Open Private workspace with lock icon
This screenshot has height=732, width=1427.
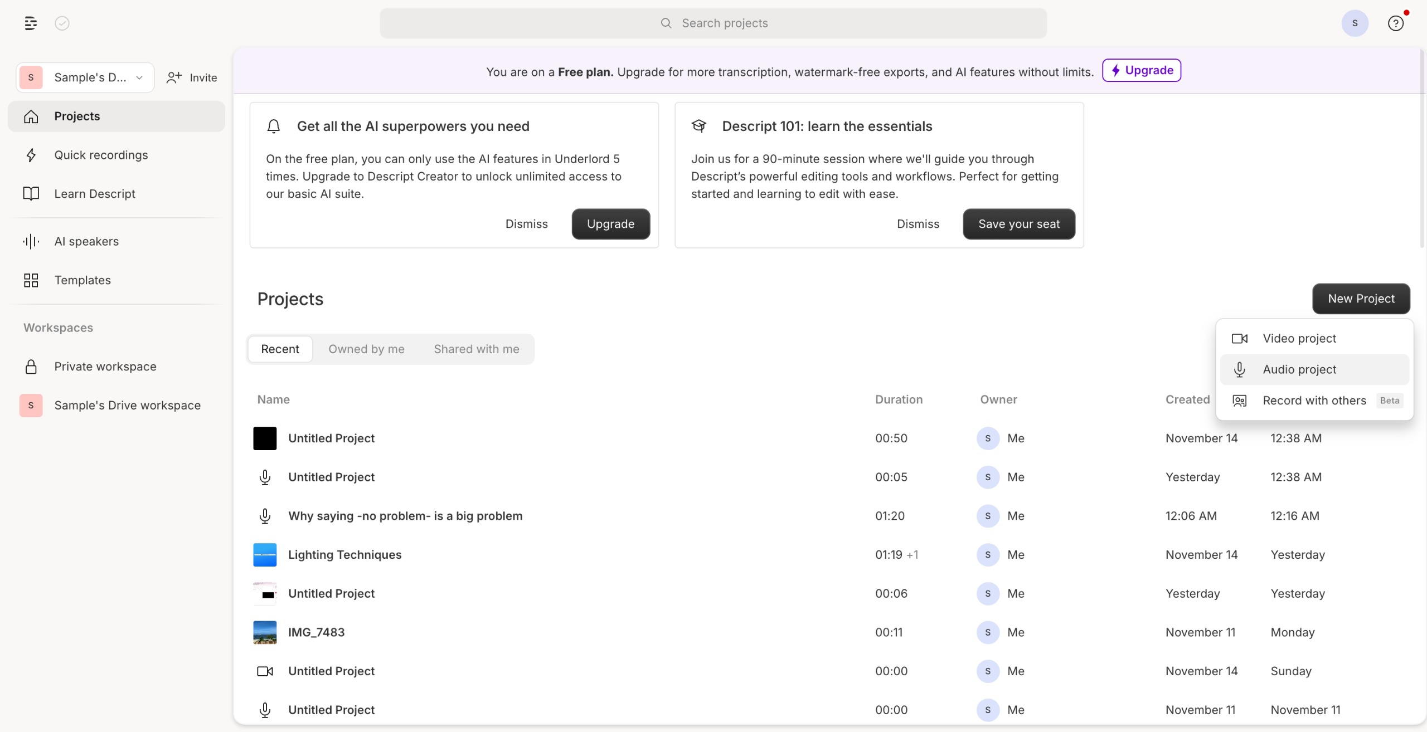pos(105,367)
